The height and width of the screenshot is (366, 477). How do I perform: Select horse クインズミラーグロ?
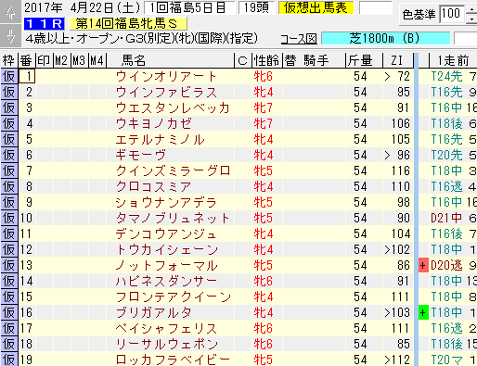[173, 170]
